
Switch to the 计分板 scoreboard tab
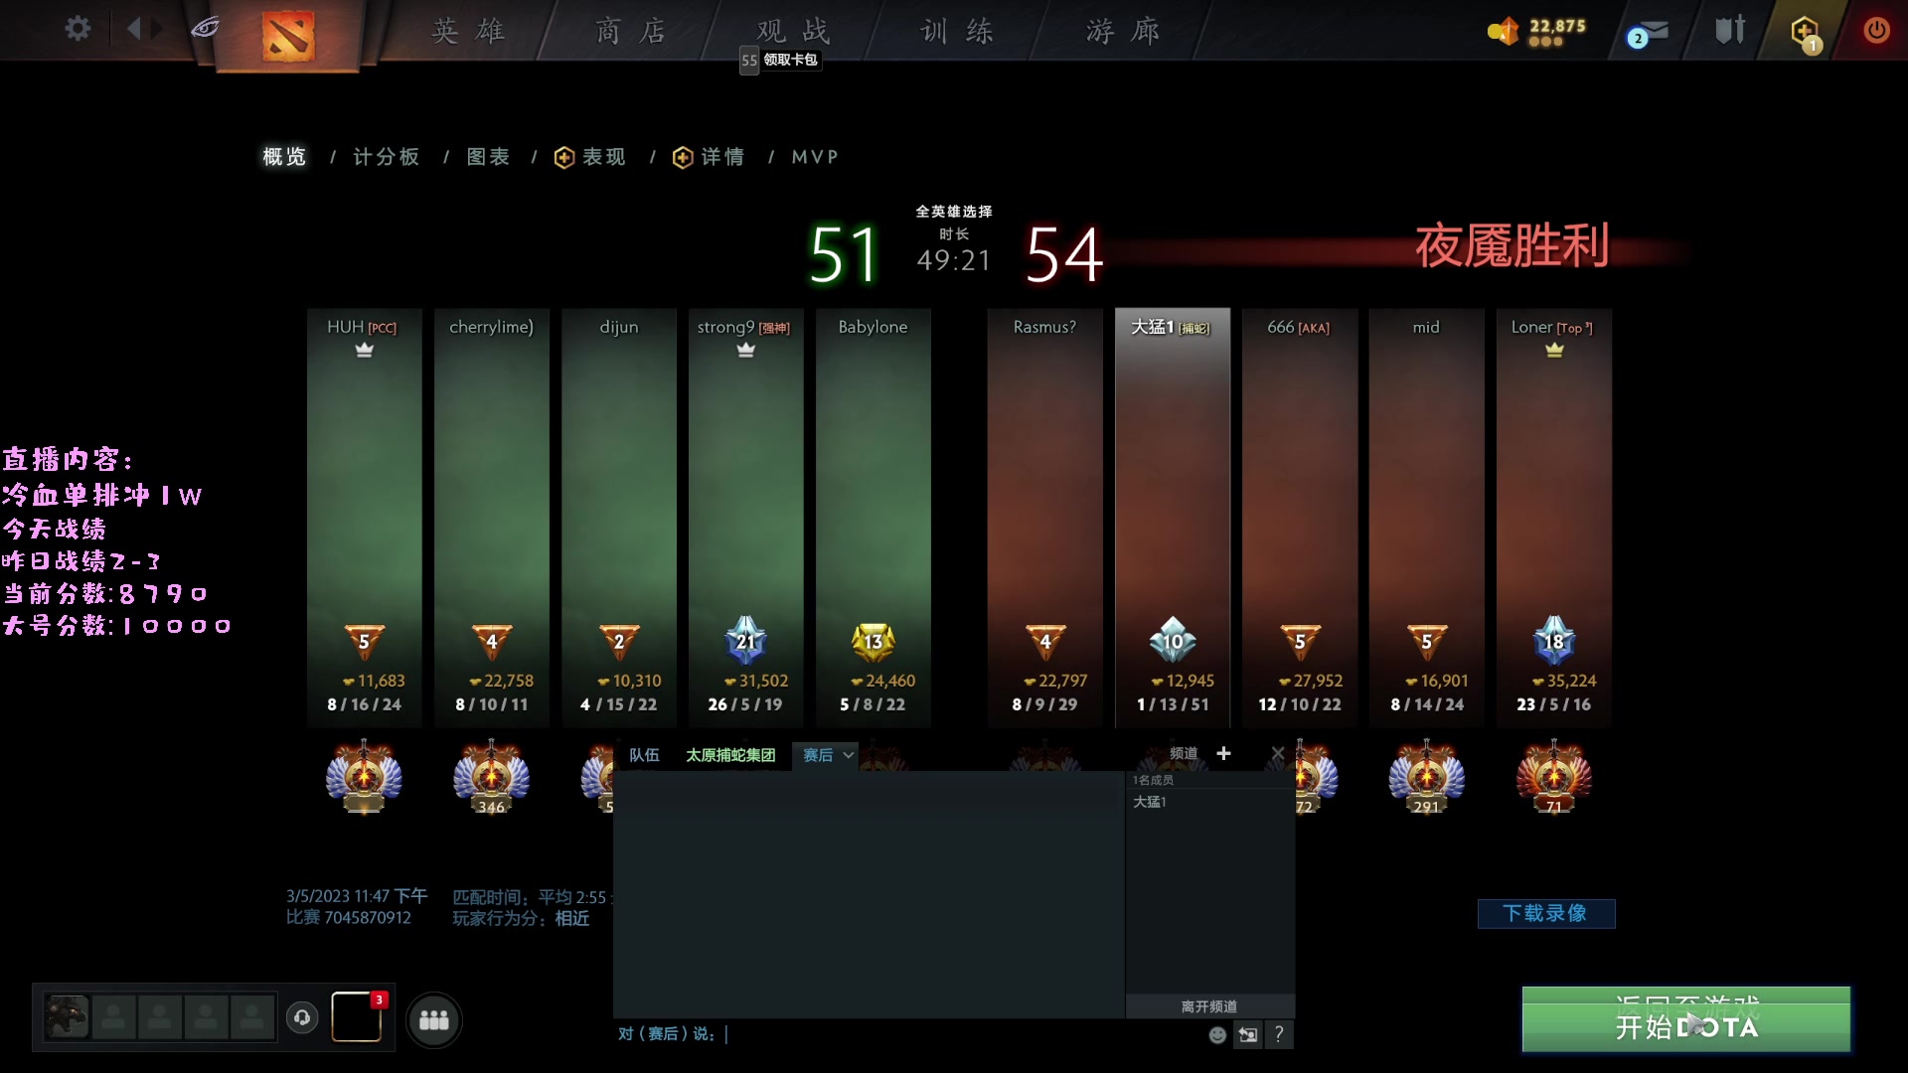[387, 157]
